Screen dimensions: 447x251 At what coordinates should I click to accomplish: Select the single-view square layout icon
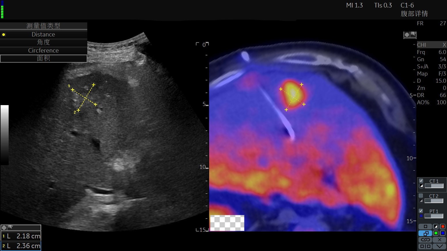pos(425,227)
